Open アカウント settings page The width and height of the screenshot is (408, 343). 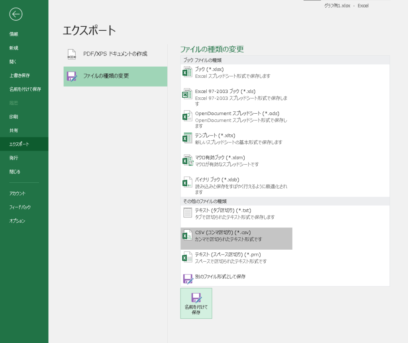pyautogui.click(x=18, y=193)
